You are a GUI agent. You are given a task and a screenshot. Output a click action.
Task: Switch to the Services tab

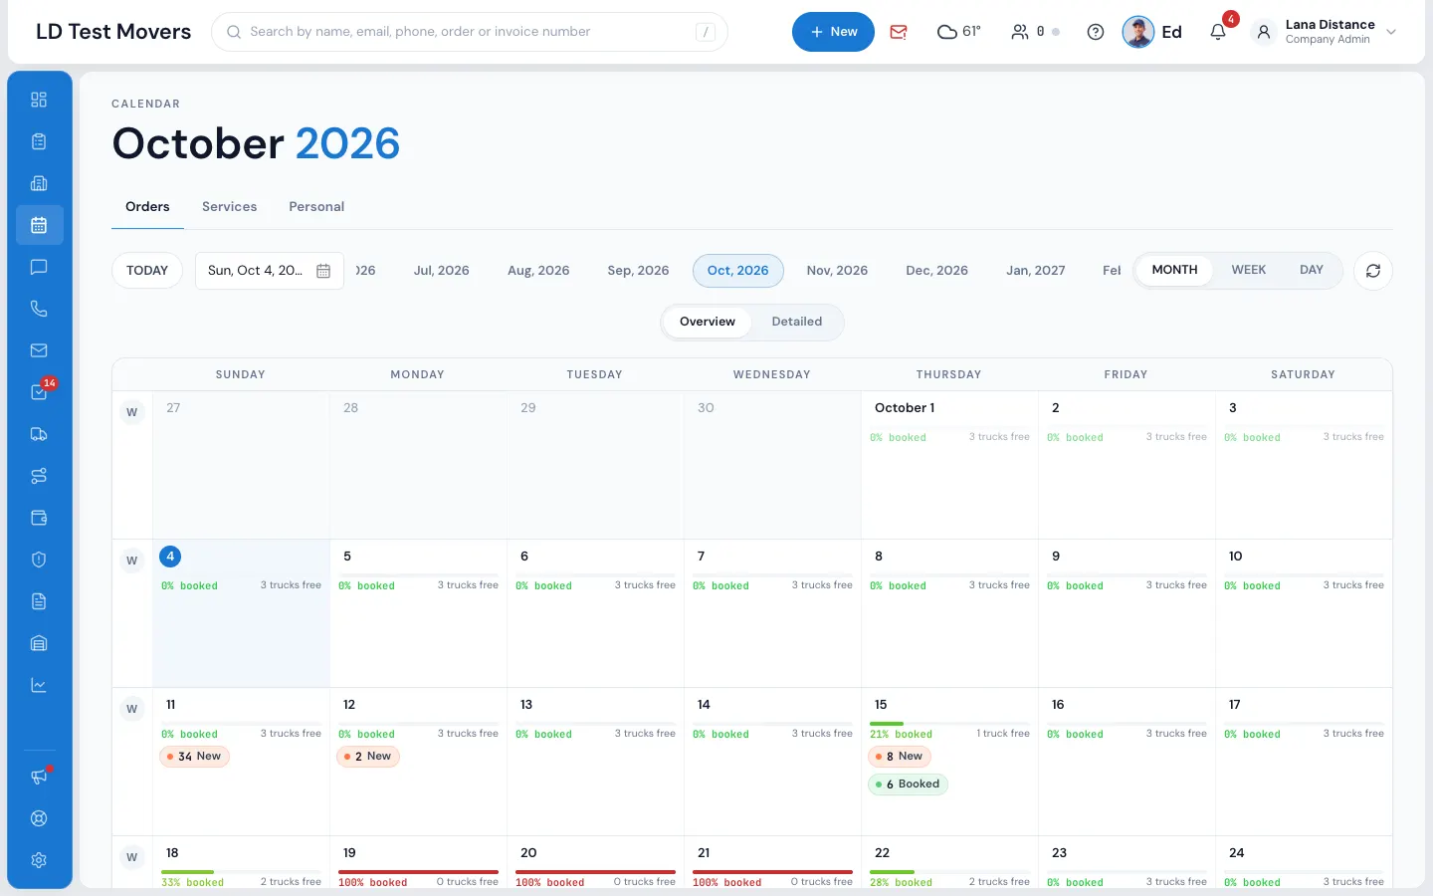[x=229, y=207]
